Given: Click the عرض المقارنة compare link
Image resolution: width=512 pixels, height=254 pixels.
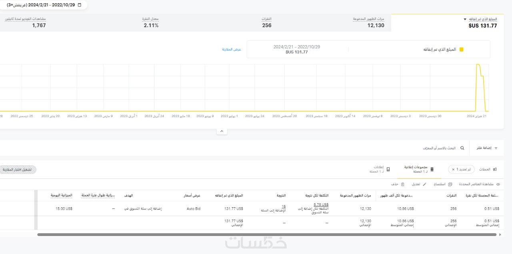Looking at the screenshot, I should (x=232, y=50).
